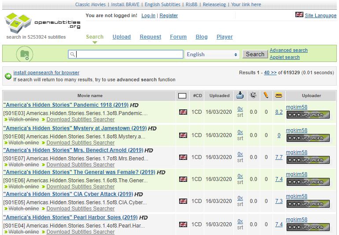Open the Blog tab
This screenshot has width=339, height=235.
[x=202, y=37]
